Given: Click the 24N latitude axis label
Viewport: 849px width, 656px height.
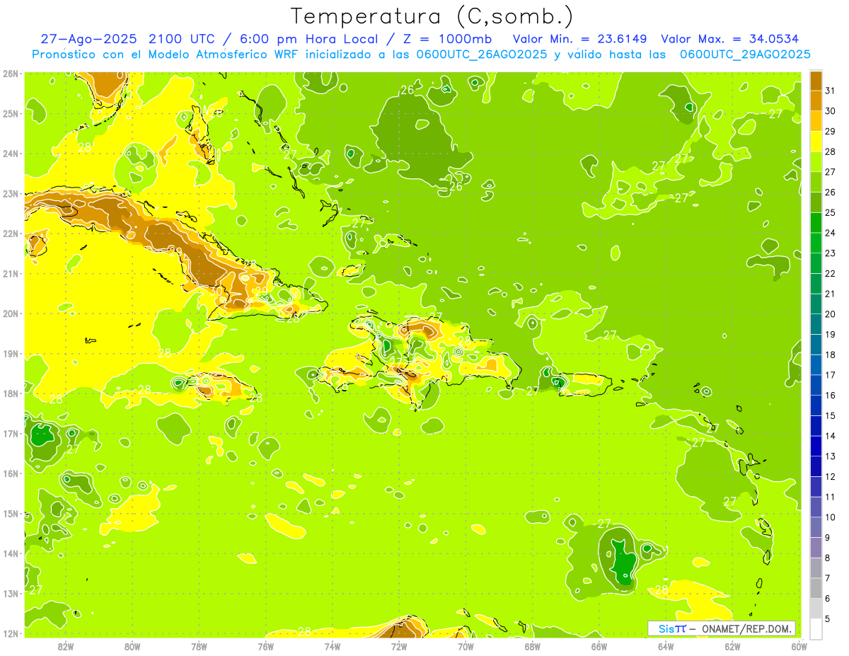Looking at the screenshot, I should tap(11, 154).
